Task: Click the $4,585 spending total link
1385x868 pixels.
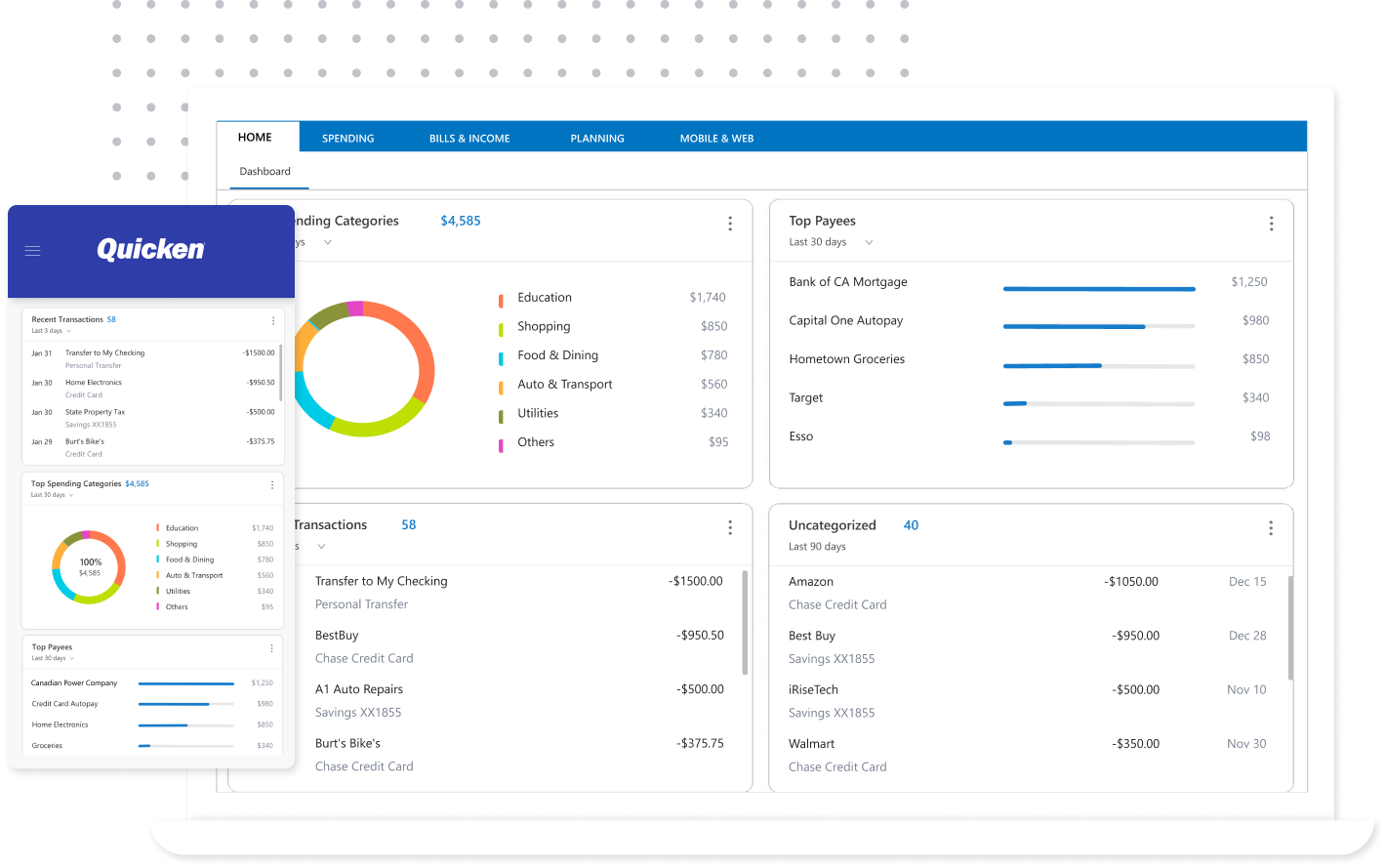Action: (x=461, y=221)
